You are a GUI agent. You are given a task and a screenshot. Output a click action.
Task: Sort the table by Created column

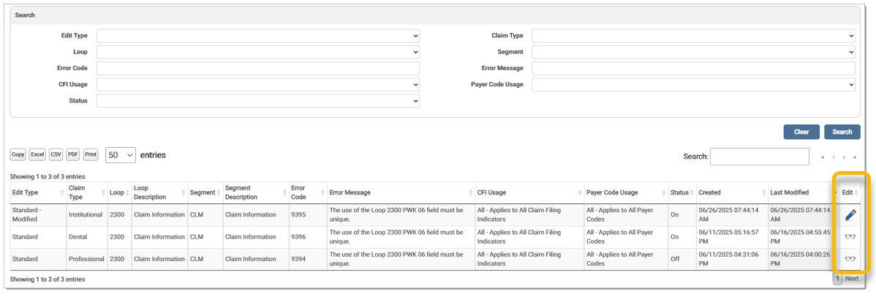pos(730,192)
